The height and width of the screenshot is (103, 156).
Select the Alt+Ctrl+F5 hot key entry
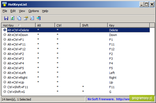(x=16, y=68)
